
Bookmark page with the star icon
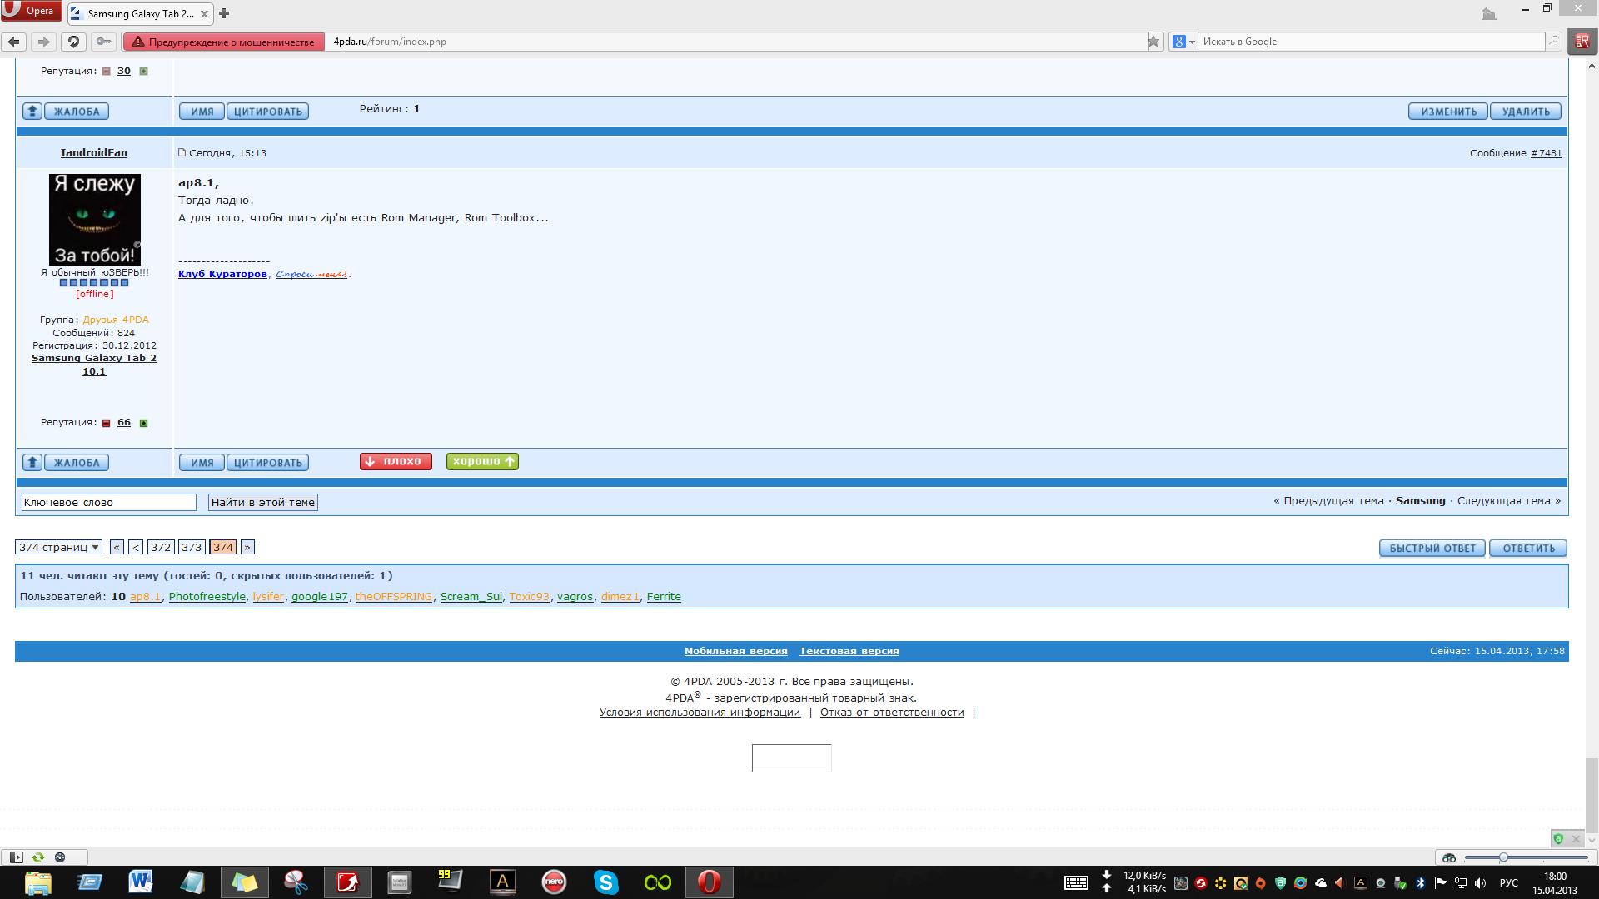pos(1153,42)
